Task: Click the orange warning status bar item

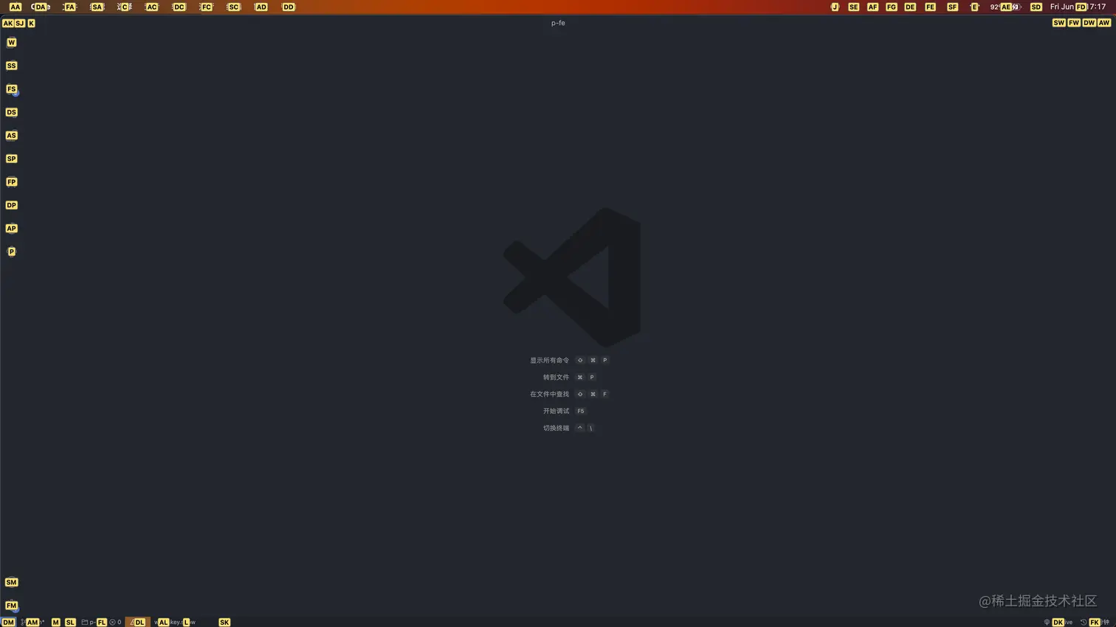Action: [x=138, y=622]
